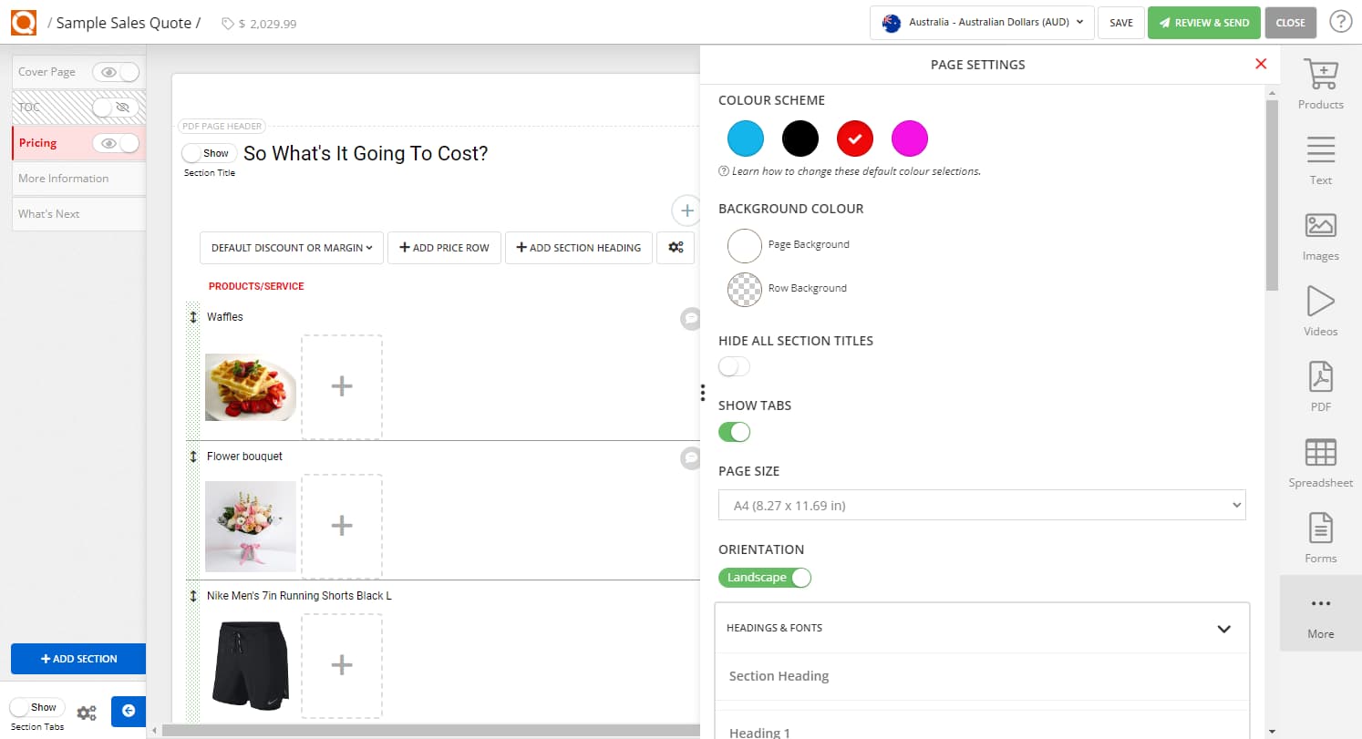The height and width of the screenshot is (739, 1362).
Task: Collapse the Headings & Fonts section
Action: (x=1223, y=628)
